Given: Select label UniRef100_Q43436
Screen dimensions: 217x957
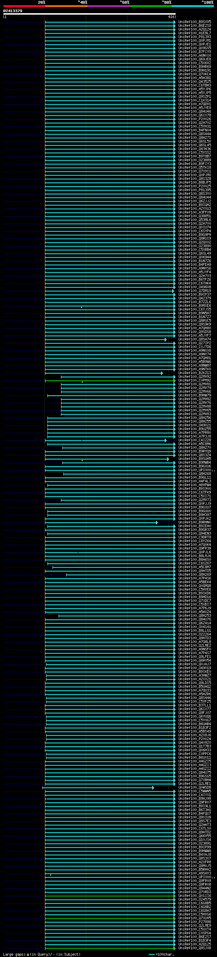Looking at the screenshot, I should (194, 149).
